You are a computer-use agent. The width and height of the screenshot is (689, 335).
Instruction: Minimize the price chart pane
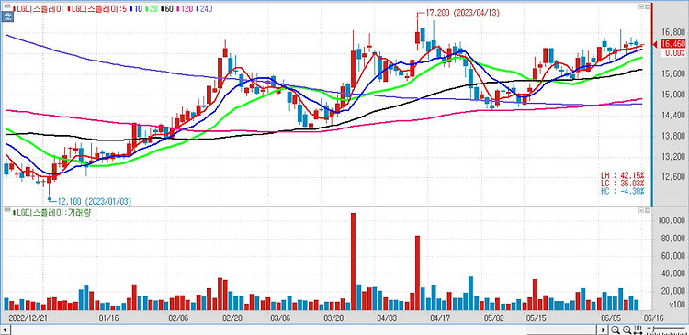(x=641, y=6)
